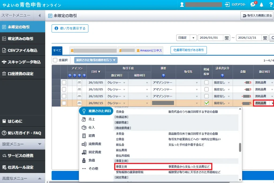Viewport: 274px width, 183px height.
Task: Tick the row checkbox for 26/09/15 transaction
Action: click(64, 103)
